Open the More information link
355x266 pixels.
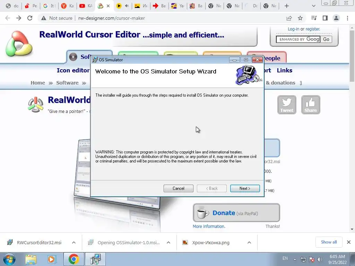click(209, 227)
